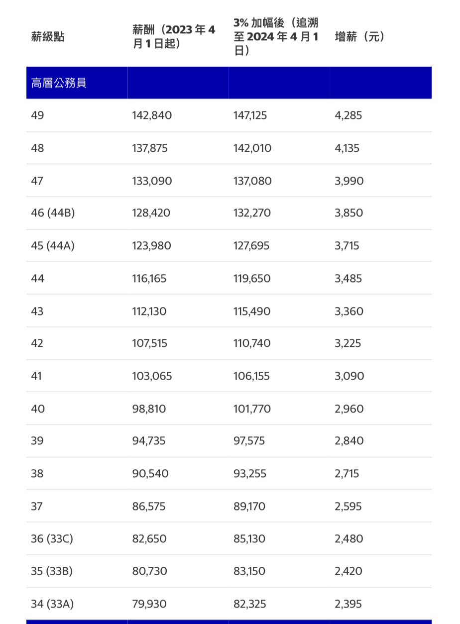
Task: Click adjusted salary 110,740
Action: (x=252, y=343)
